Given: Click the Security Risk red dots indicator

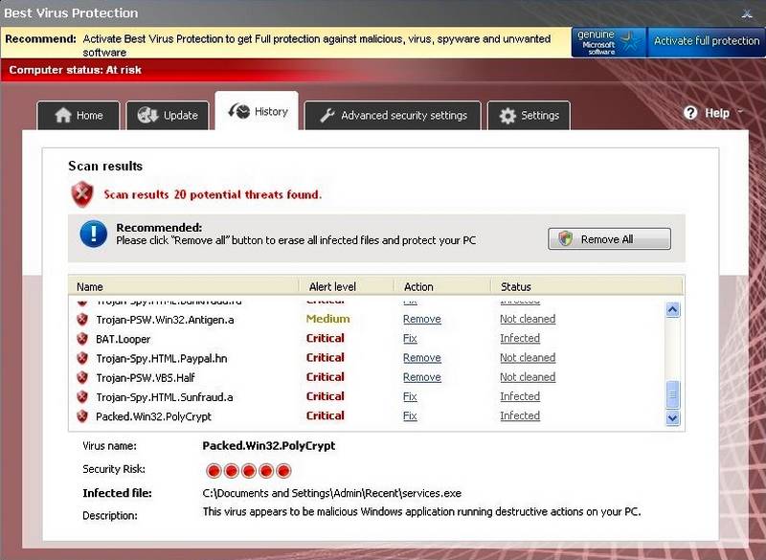Looking at the screenshot, I should coord(249,471).
